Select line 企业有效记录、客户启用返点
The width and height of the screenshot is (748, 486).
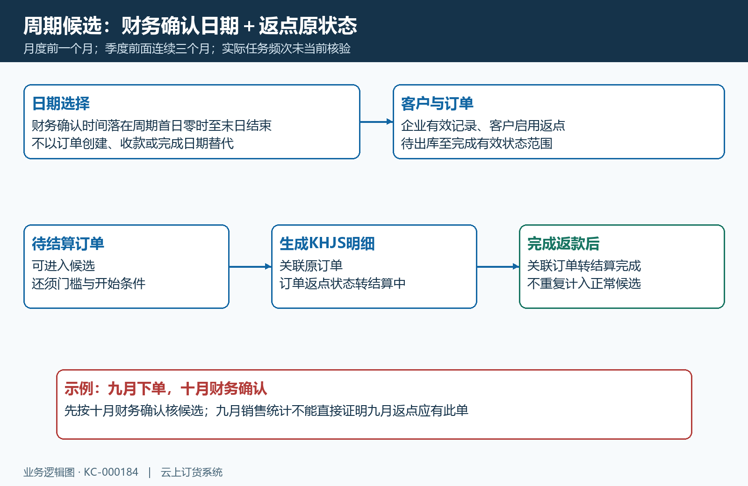point(483,126)
